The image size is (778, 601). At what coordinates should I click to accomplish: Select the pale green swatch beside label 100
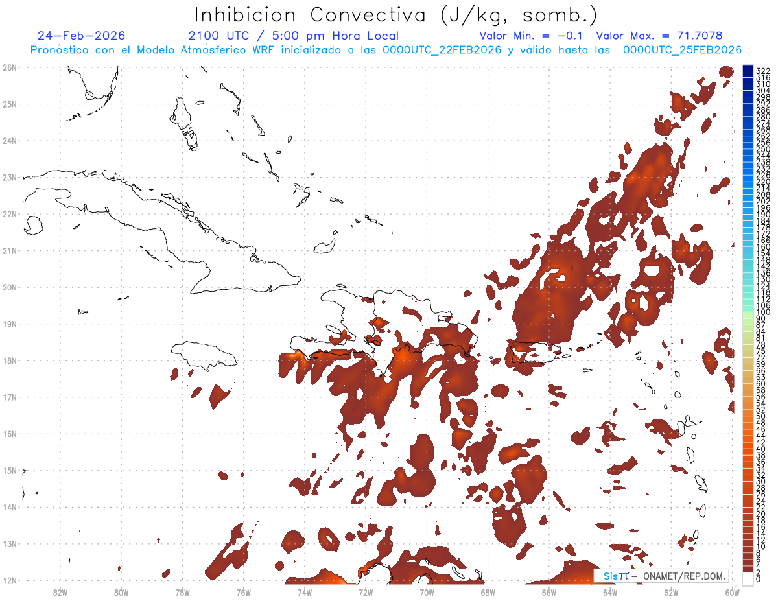coord(748,314)
